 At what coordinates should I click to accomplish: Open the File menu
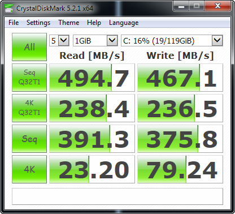tap(14, 23)
